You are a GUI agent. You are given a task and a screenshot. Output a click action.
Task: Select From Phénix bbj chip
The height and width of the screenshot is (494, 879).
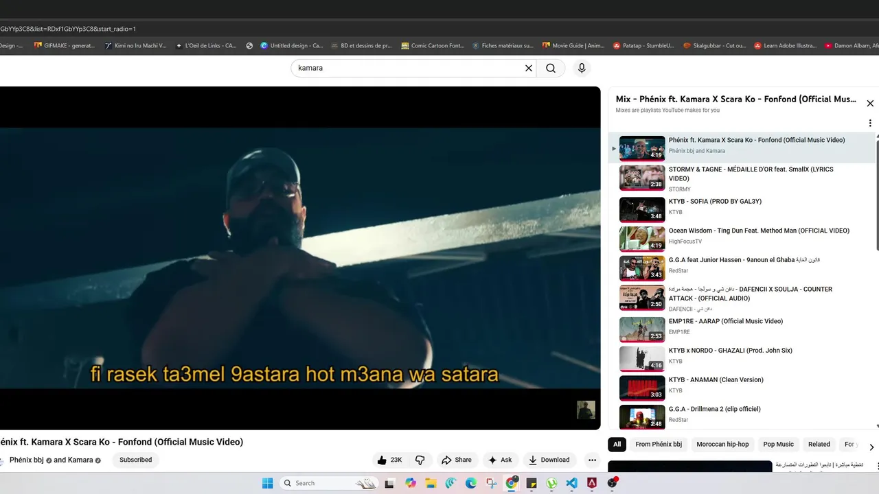[x=659, y=445]
